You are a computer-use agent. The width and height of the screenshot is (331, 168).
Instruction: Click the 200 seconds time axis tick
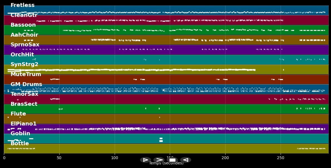225,158
